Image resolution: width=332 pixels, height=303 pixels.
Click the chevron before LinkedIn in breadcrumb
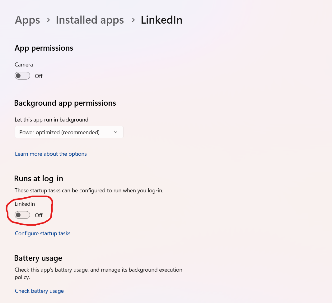tap(133, 20)
